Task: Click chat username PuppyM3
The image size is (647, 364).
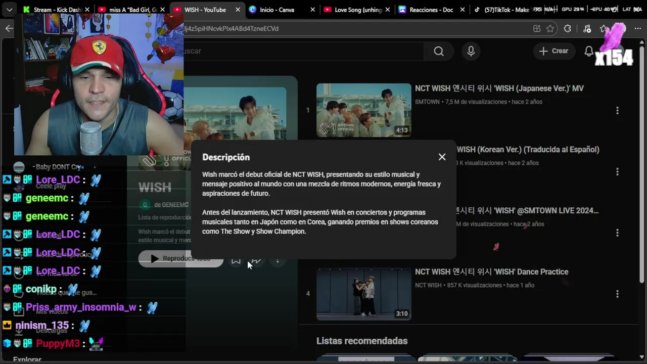Action: [58, 344]
